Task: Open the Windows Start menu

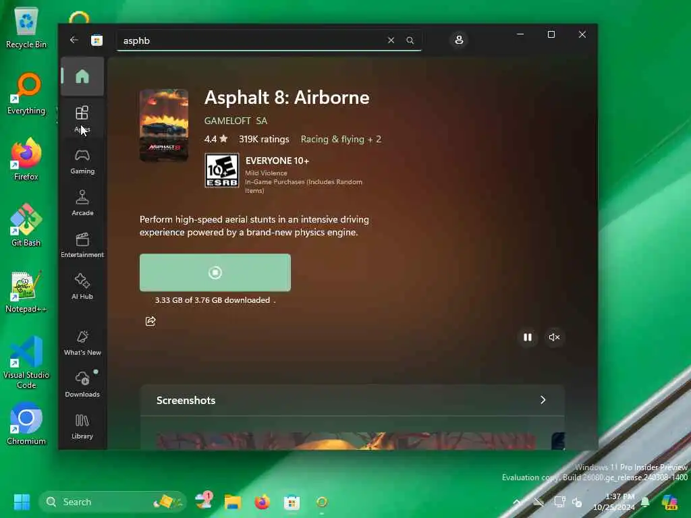Action: (x=22, y=502)
